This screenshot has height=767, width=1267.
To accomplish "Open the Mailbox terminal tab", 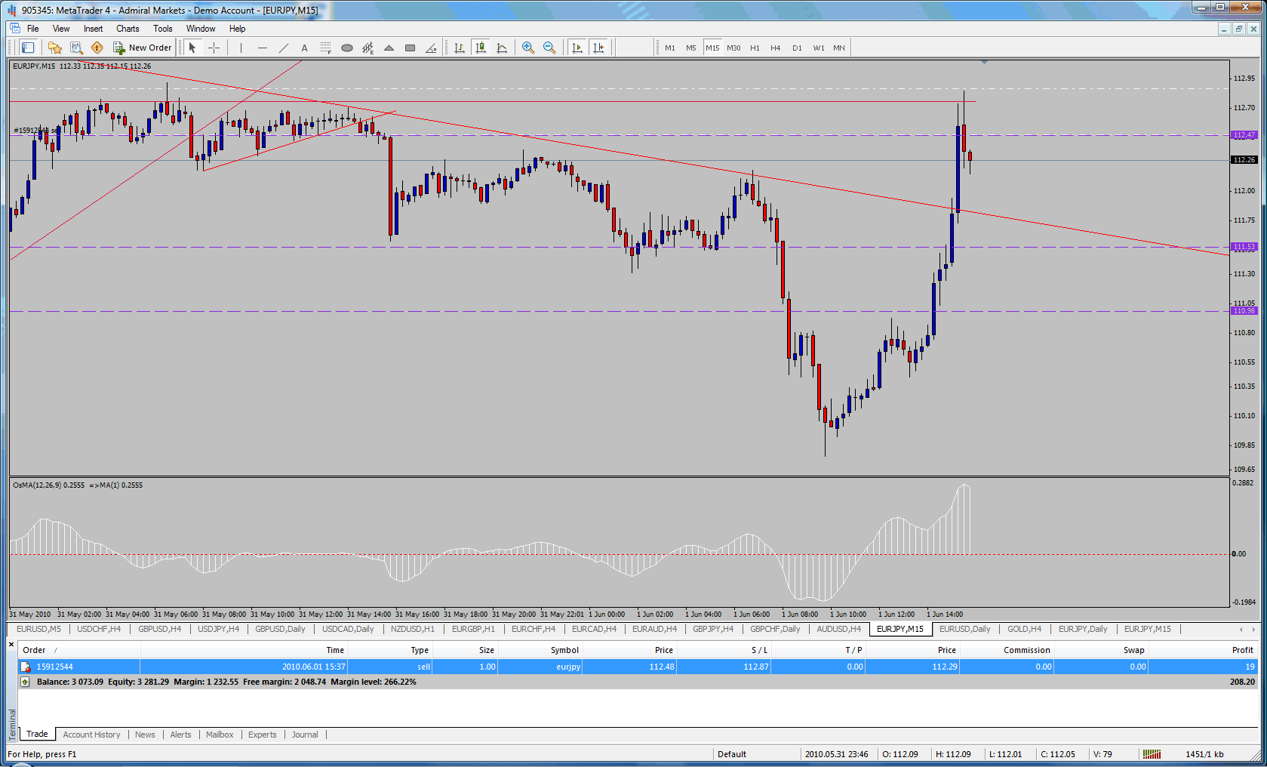I will pyautogui.click(x=220, y=735).
